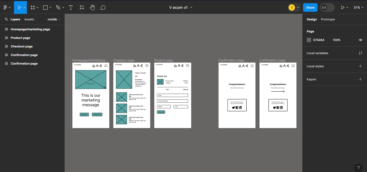Open the Figma main menu icon

coord(5,8)
